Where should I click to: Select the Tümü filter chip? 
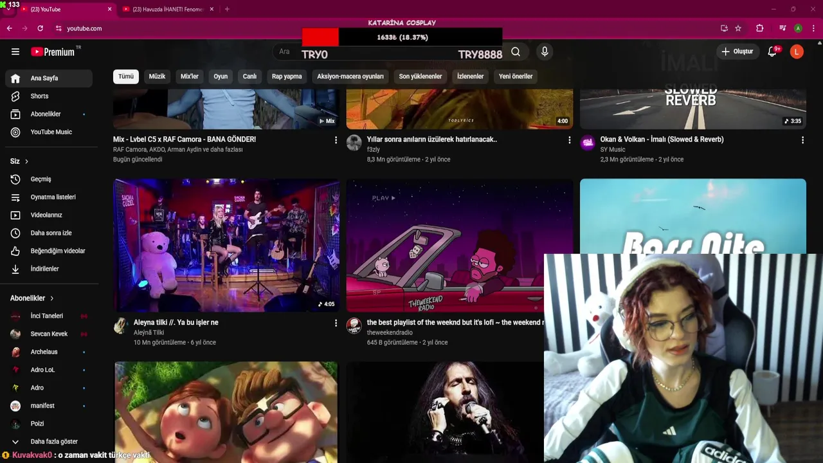(126, 77)
